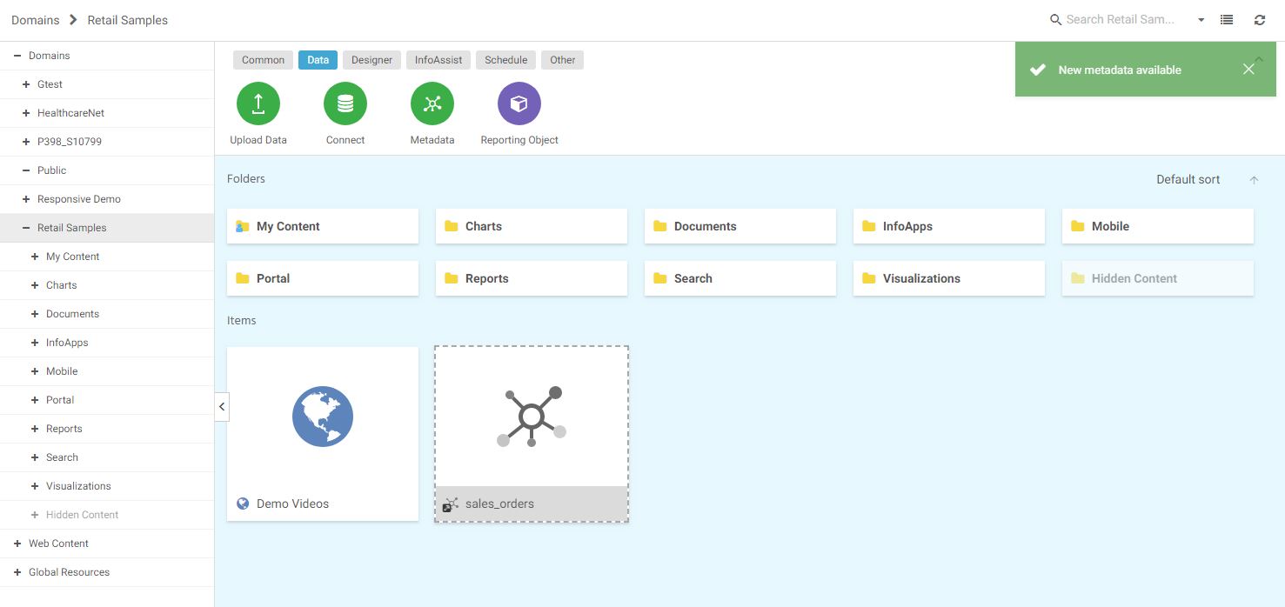Viewport: 1285px width, 607px height.
Task: Select the sales_orders metadata thumbnail
Action: pyautogui.click(x=532, y=417)
